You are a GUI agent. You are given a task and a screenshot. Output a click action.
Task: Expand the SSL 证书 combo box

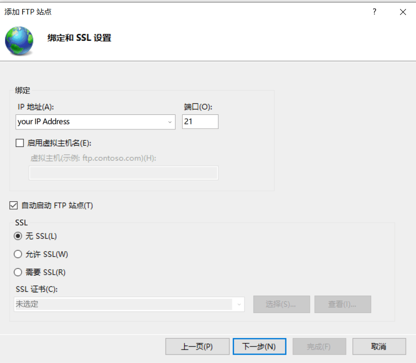point(238,304)
